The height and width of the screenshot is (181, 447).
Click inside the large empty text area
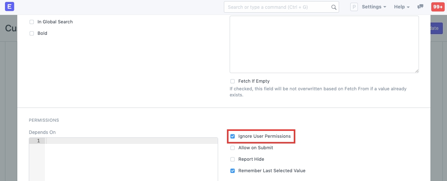coord(324,44)
